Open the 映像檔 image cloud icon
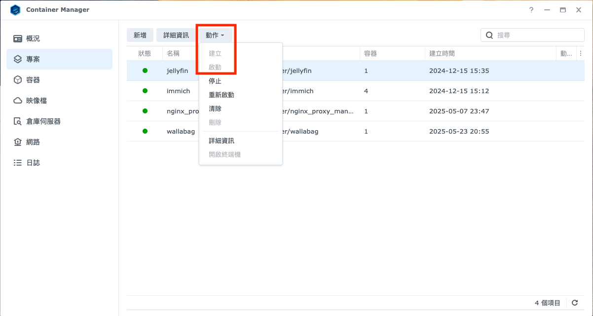Viewport: 593px width, 316px height. [18, 101]
